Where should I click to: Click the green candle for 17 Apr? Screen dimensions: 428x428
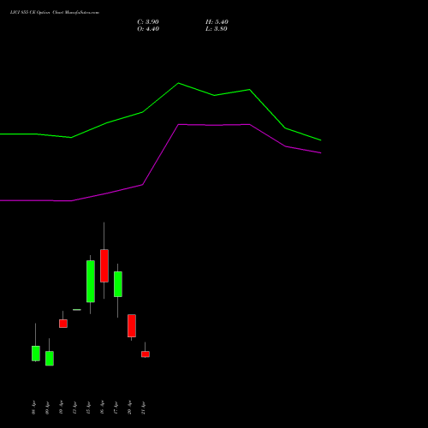coord(118,284)
